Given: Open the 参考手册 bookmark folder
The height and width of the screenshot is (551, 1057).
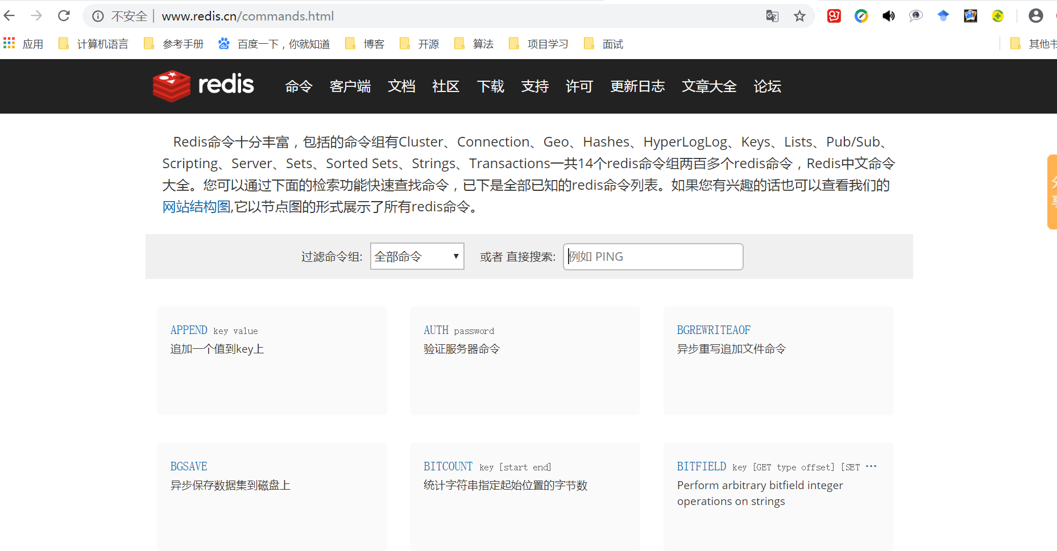Looking at the screenshot, I should [173, 44].
